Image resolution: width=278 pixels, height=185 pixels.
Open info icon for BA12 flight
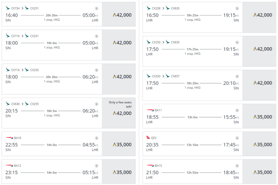click(96, 166)
